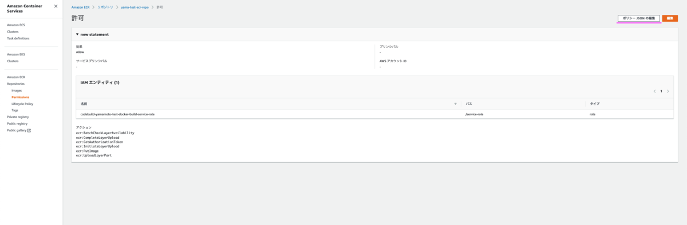Select Tags in sidebar
This screenshot has height=225, width=687.
(15, 110)
